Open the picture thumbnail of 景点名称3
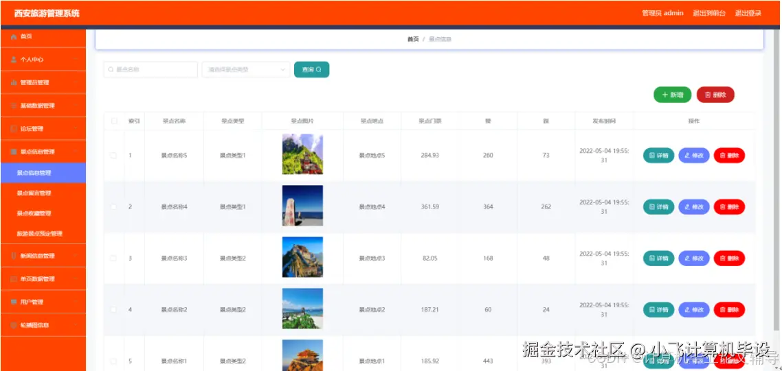The image size is (782, 371). (302, 257)
